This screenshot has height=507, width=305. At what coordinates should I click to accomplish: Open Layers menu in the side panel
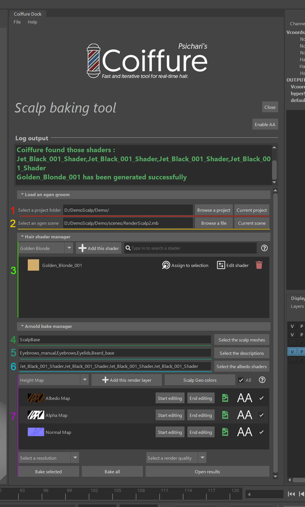click(x=297, y=306)
